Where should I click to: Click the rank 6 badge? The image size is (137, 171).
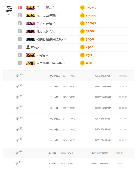(x=20, y=47)
